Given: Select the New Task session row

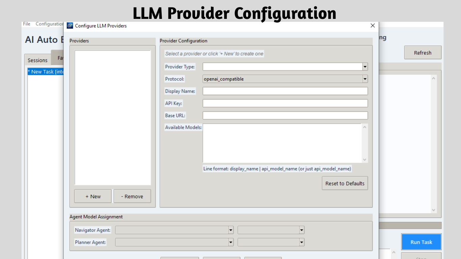Looking at the screenshot, I should pyautogui.click(x=46, y=72).
